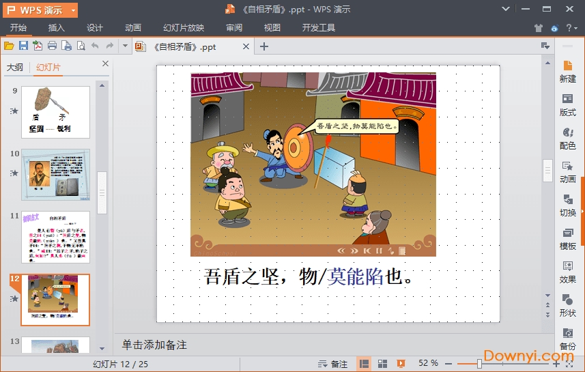Open the 幻灯片放映 ribbon tab
This screenshot has width=585, height=372.
[184, 27]
